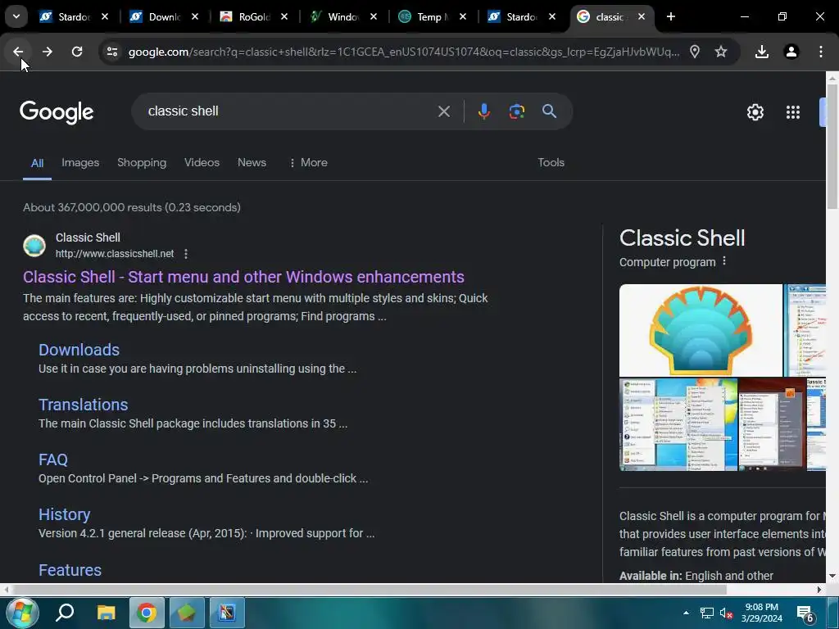Open taskbar search magnifier
This screenshot has height=629, width=839.
coord(65,613)
